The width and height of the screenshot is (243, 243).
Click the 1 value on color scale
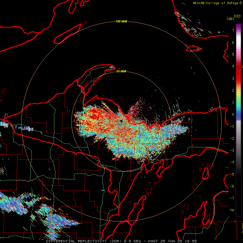coord(233,102)
